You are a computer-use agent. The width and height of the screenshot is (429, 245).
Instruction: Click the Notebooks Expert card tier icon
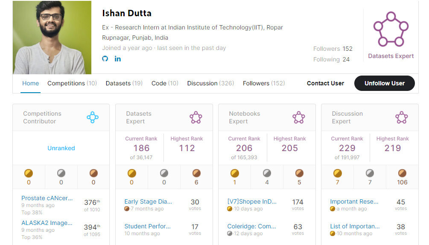point(298,117)
